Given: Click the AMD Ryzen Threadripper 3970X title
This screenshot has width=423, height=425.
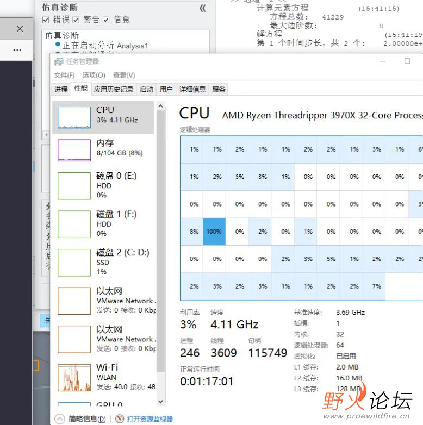Looking at the screenshot, I should point(322,115).
